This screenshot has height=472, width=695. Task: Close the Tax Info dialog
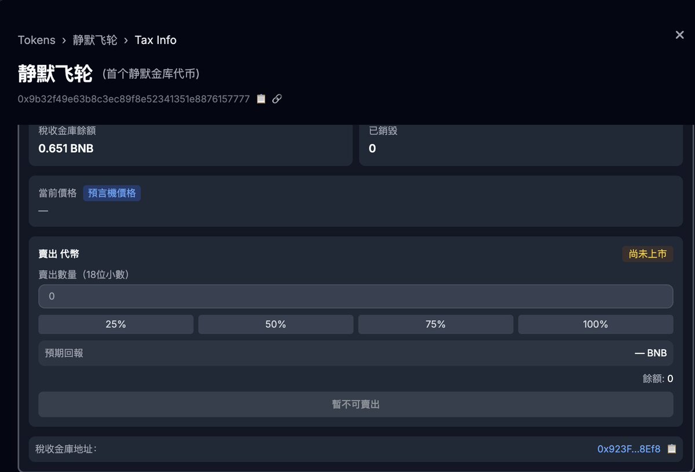680,35
